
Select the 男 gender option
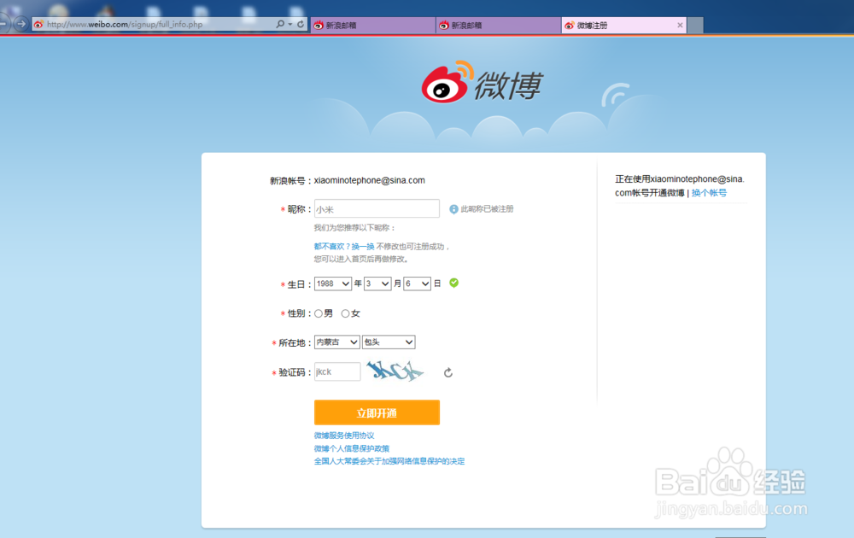click(x=316, y=313)
